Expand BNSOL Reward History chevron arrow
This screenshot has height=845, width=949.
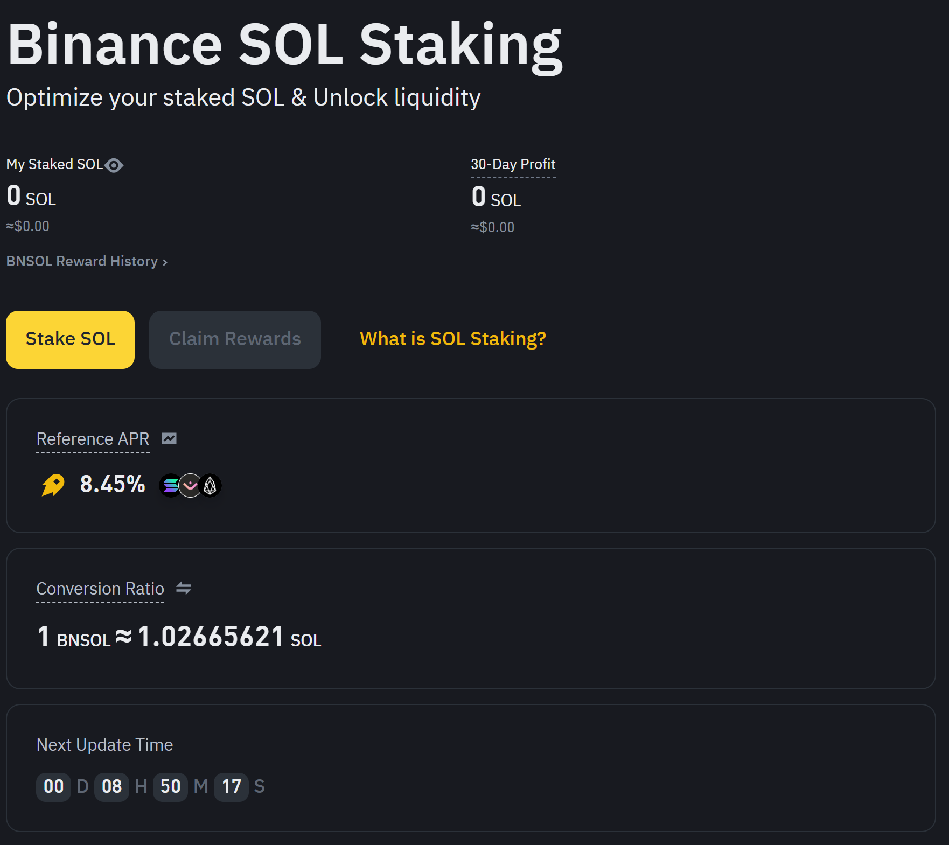[x=165, y=262]
